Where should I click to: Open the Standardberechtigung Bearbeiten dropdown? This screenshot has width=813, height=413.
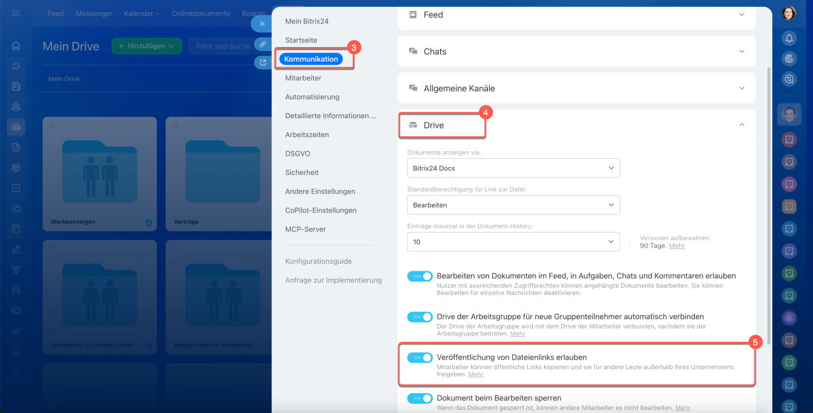513,205
